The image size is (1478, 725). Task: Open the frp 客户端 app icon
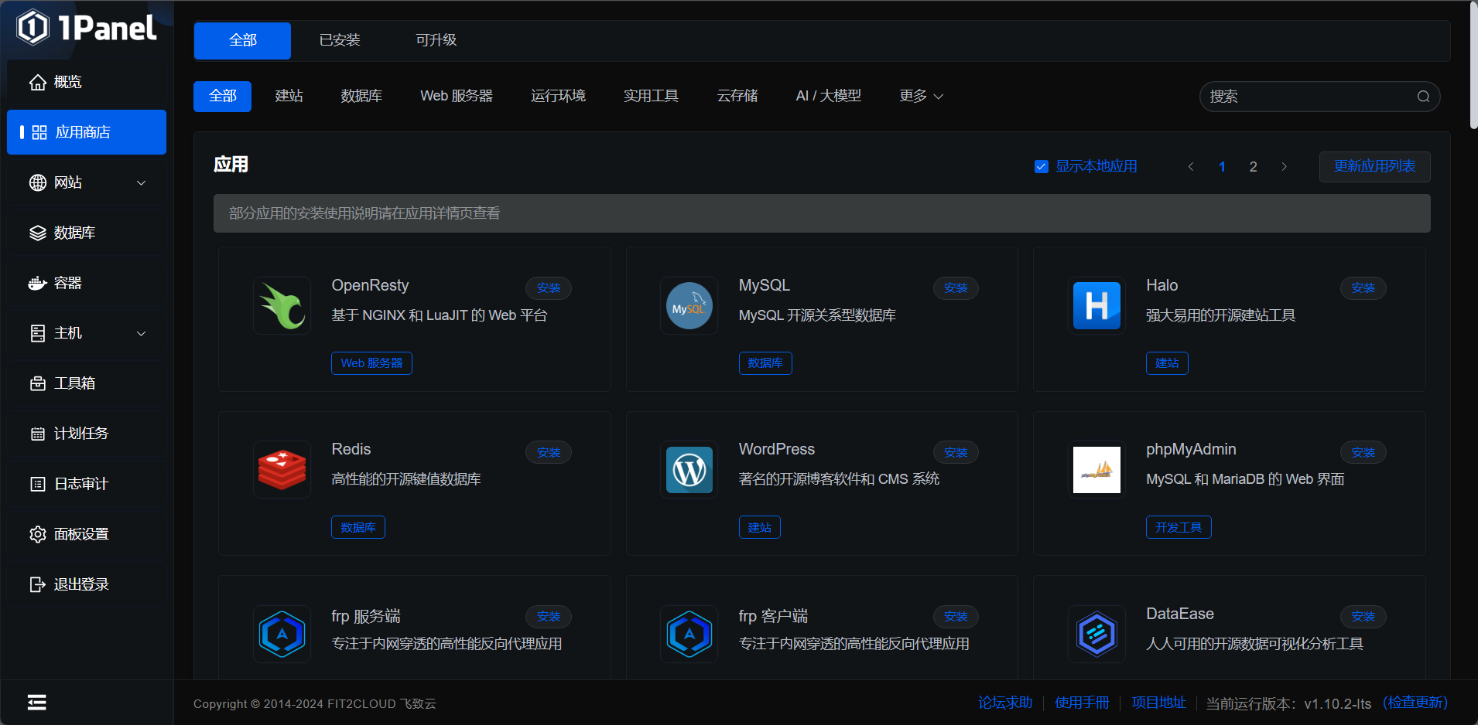click(x=689, y=635)
